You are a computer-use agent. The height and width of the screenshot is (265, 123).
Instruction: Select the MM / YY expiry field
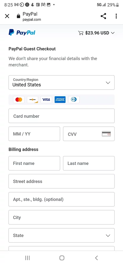click(x=34, y=134)
